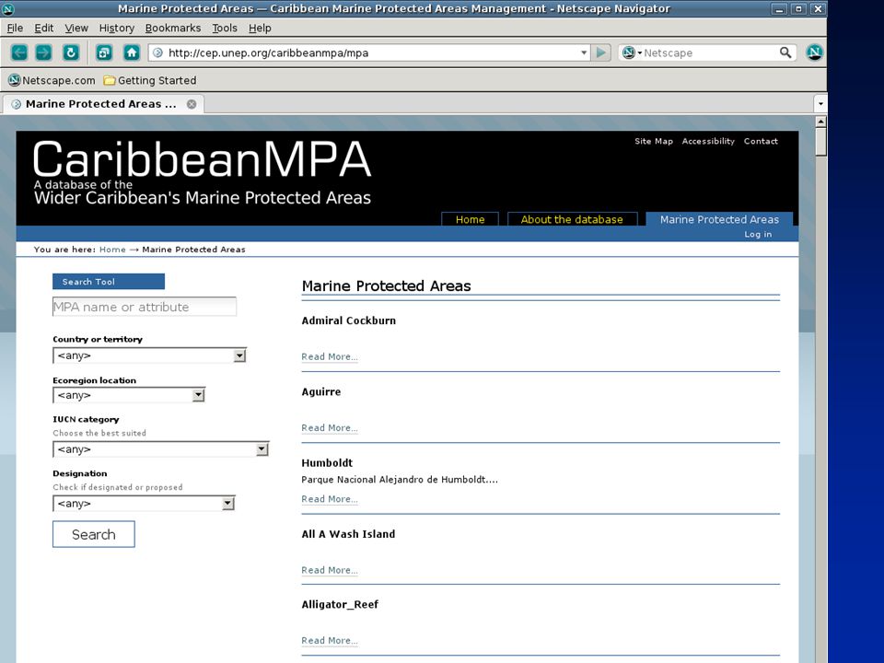The width and height of the screenshot is (884, 663).
Task: Click the Home breadcrumb link
Action: (x=112, y=250)
